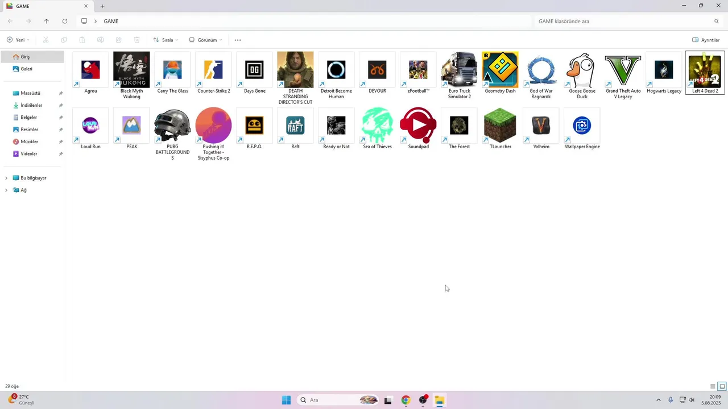Select the Left 4 Dead 2 shortcut
Image resolution: width=728 pixels, height=409 pixels.
705,73
